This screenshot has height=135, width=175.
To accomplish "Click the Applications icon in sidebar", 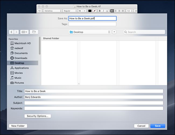I will [12, 68].
